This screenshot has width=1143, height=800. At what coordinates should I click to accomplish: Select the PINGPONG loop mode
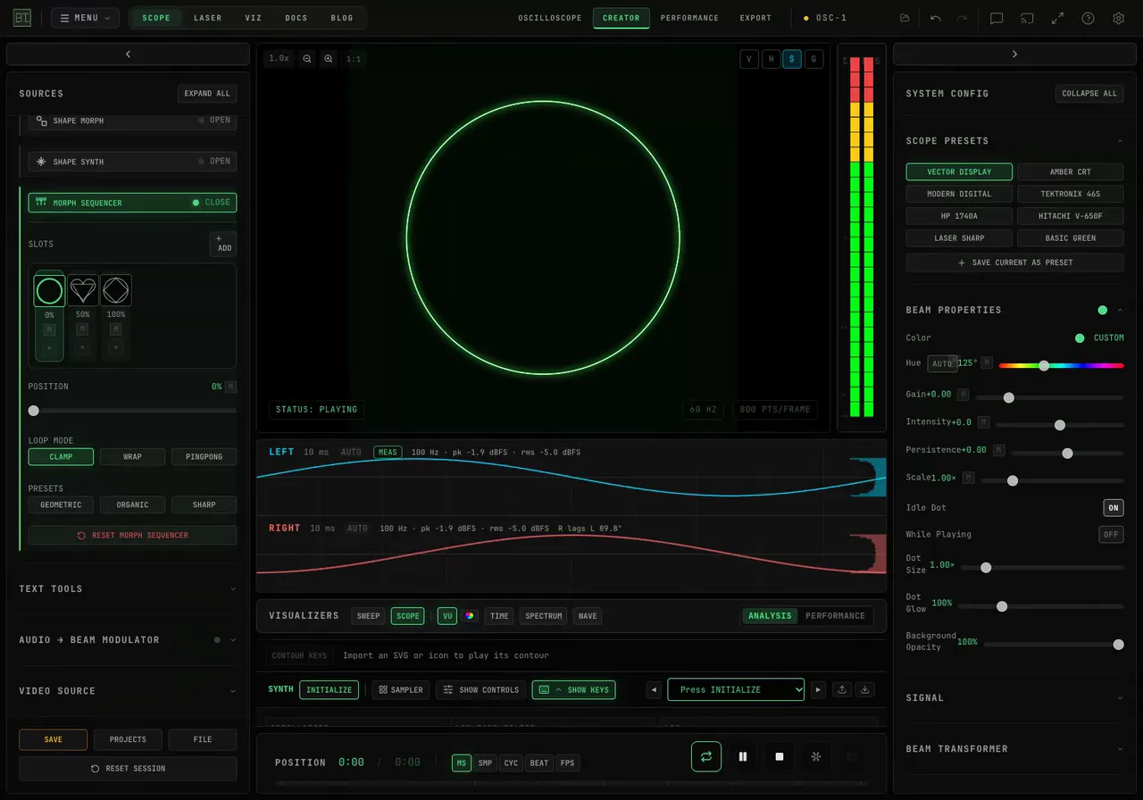pos(204,457)
